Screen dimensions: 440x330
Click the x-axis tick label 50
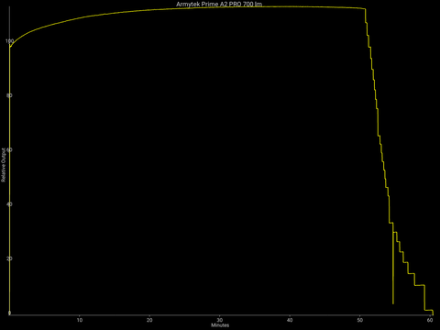point(360,320)
